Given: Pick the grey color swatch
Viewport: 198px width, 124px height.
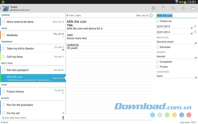Looking at the screenshot, I should click(160, 115).
